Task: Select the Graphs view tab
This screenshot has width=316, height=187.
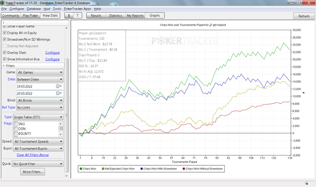Action: [154, 15]
